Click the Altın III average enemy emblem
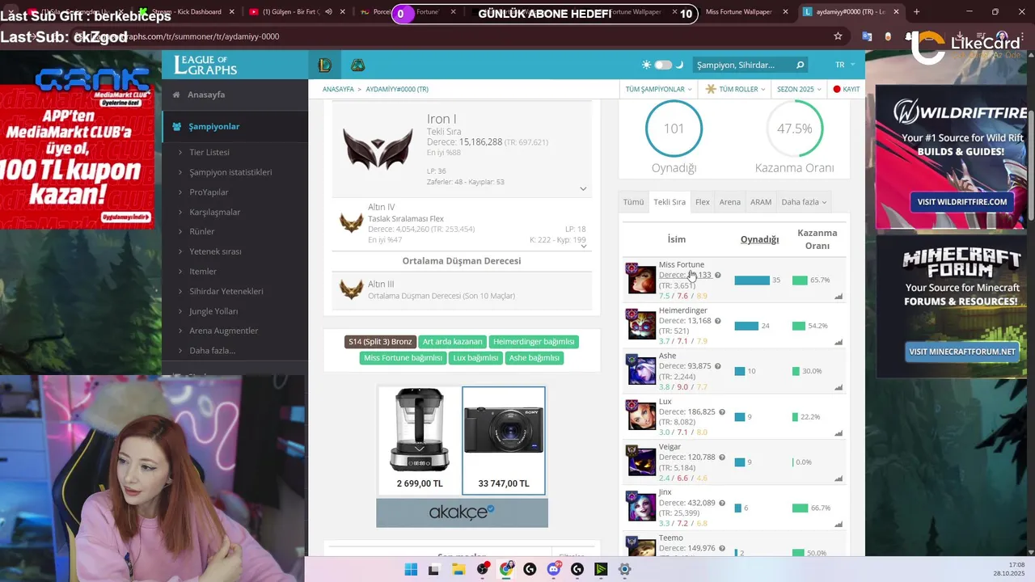This screenshot has height=582, width=1035. pos(351,289)
